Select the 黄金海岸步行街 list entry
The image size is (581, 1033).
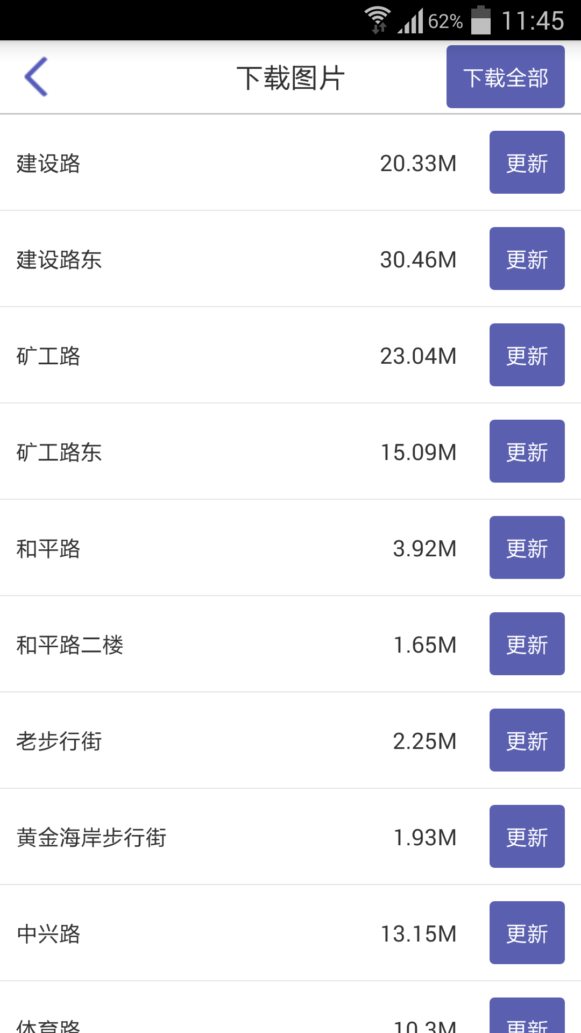pos(91,837)
